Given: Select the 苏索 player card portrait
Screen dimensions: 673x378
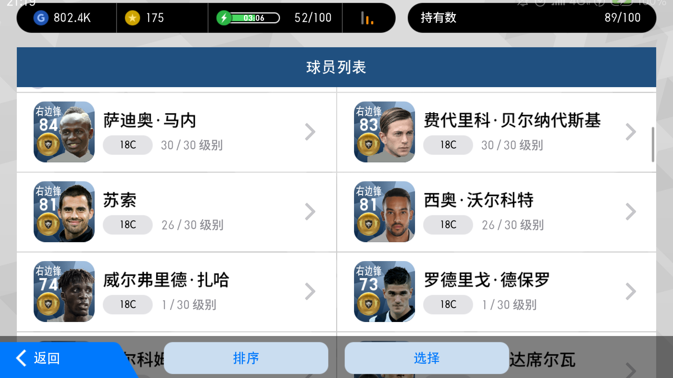Looking at the screenshot, I should [x=64, y=212].
